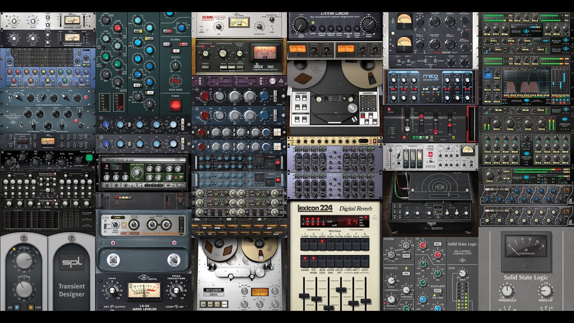The height and width of the screenshot is (323, 574).
Task: Click the leftmost Lexicon 224 fader
Action: pos(304,296)
